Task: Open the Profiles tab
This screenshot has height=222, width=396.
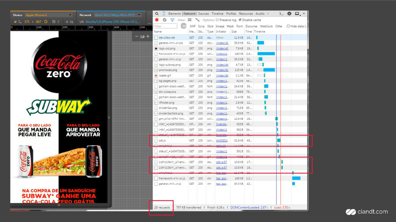Action: pyautogui.click(x=231, y=13)
